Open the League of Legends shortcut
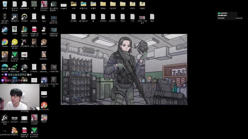The width and height of the screenshot is (248, 139). (x=24, y=31)
